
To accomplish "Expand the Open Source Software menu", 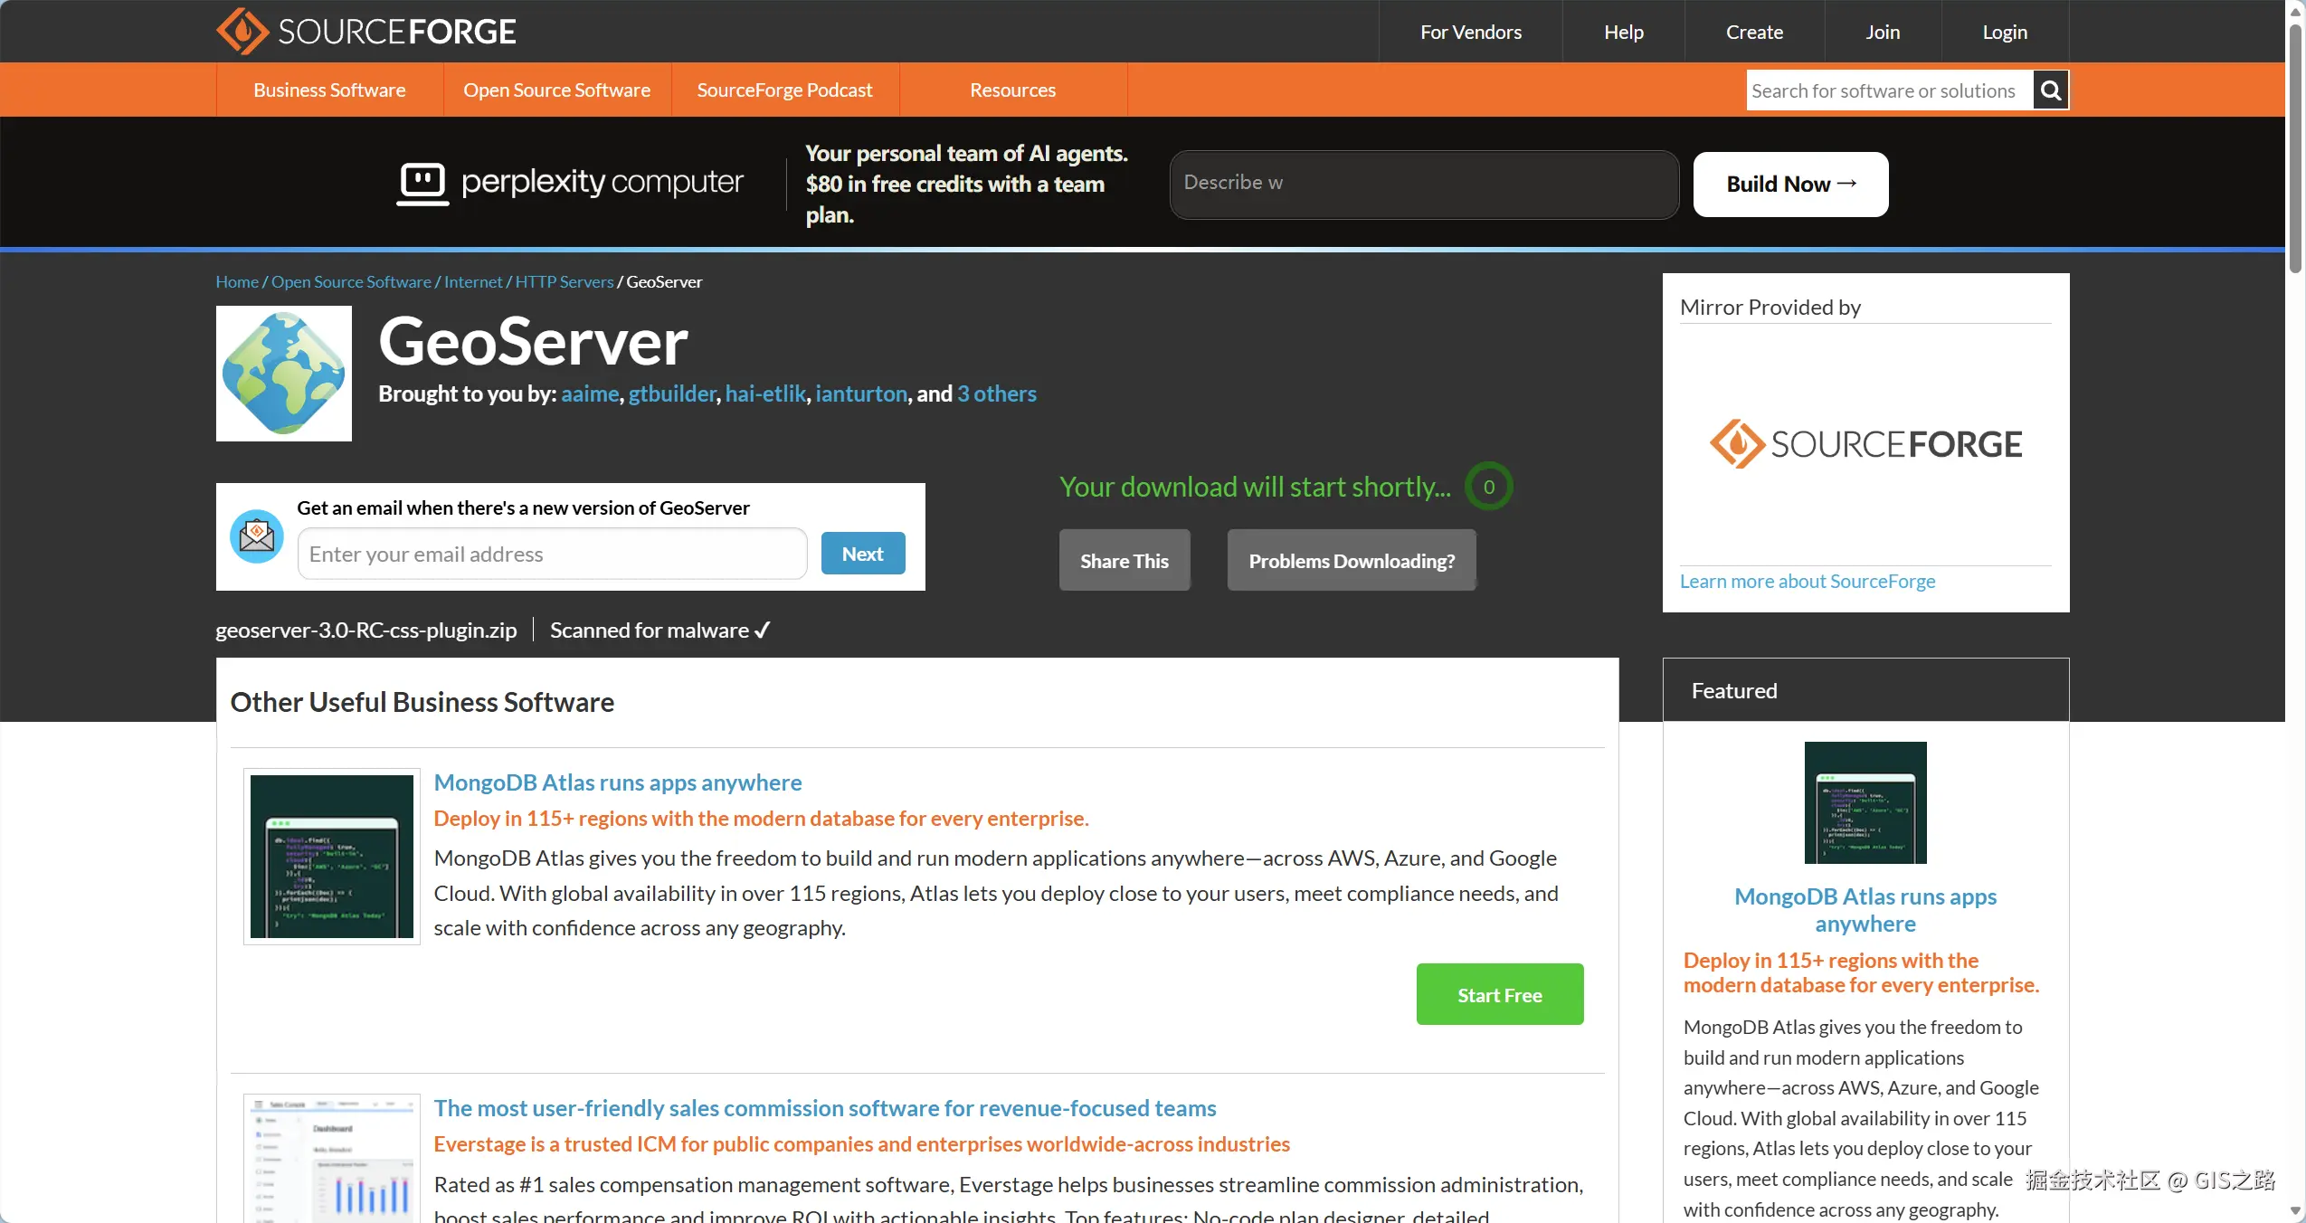I will (556, 90).
